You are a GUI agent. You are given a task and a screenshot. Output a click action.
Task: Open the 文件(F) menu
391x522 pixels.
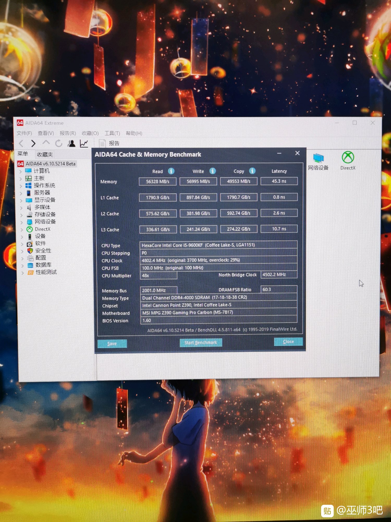coord(24,133)
